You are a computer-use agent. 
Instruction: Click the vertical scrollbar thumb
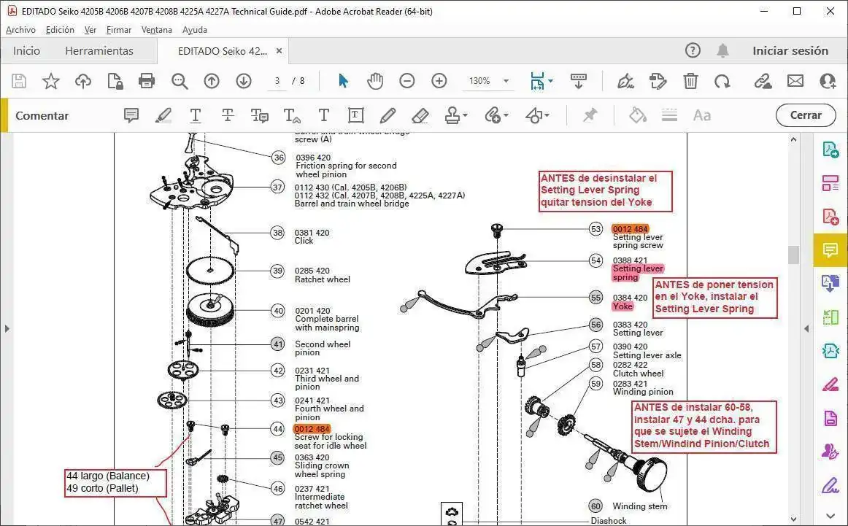tap(793, 255)
